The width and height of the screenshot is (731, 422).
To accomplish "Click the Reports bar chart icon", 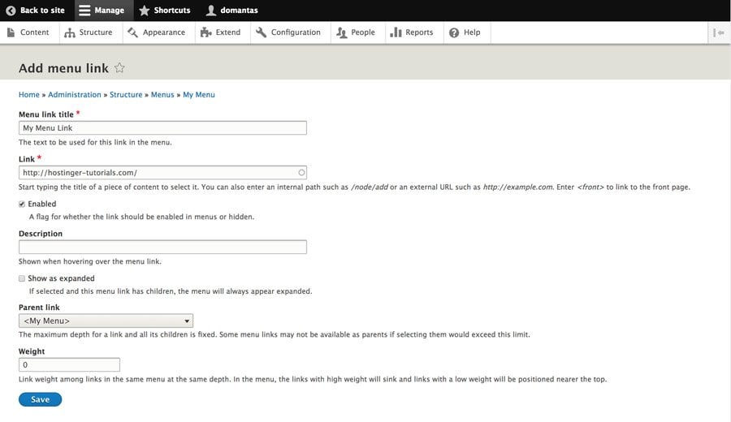I will 396,32.
